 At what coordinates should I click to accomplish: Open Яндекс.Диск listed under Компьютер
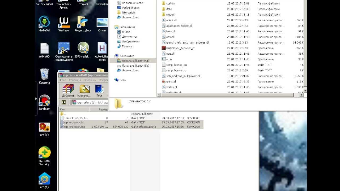[x=128, y=70]
